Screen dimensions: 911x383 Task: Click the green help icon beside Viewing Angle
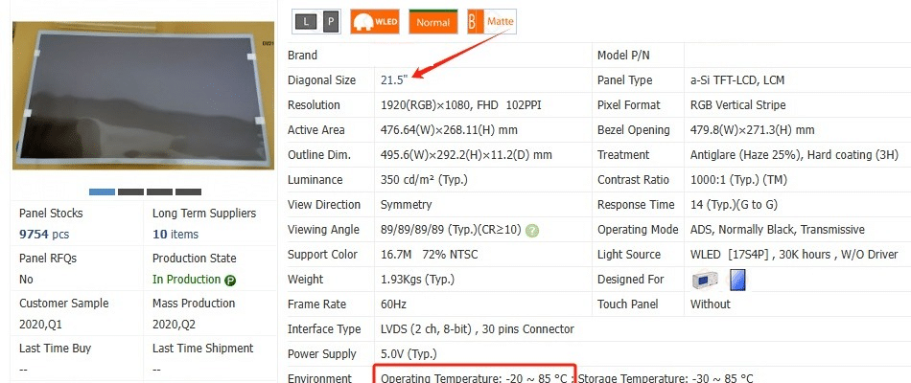click(531, 231)
